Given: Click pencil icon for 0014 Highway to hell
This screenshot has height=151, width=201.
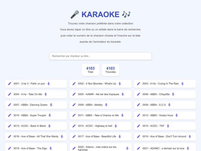Looking at the screenshot, I should point(74,126).
